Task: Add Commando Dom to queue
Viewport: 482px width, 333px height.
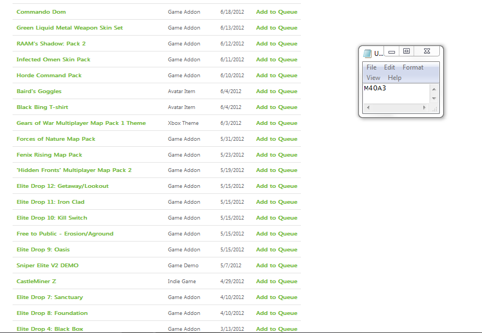Action: point(277,12)
